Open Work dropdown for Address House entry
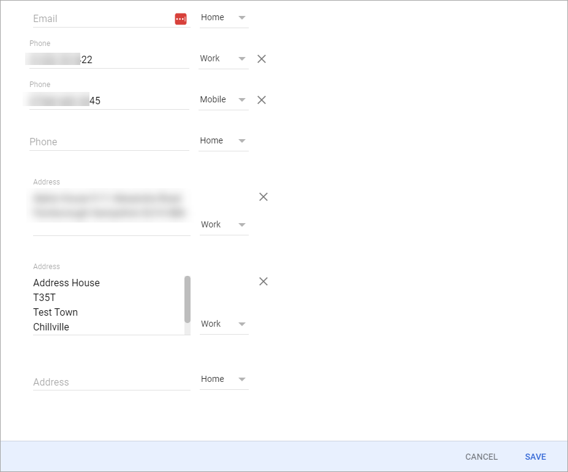Viewport: 568px width, 472px height. (x=224, y=324)
